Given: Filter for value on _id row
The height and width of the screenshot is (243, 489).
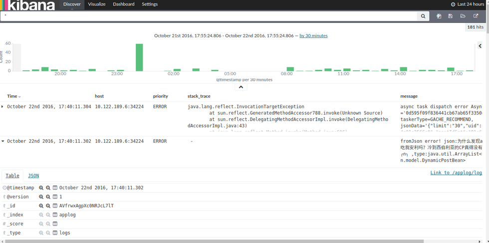Looking at the screenshot, I should click(x=41, y=206).
